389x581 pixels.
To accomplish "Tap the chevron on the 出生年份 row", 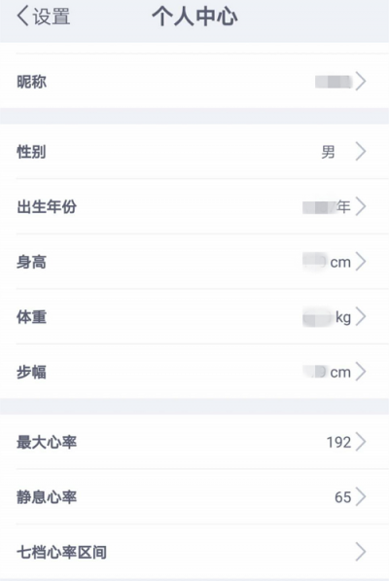I will [361, 206].
